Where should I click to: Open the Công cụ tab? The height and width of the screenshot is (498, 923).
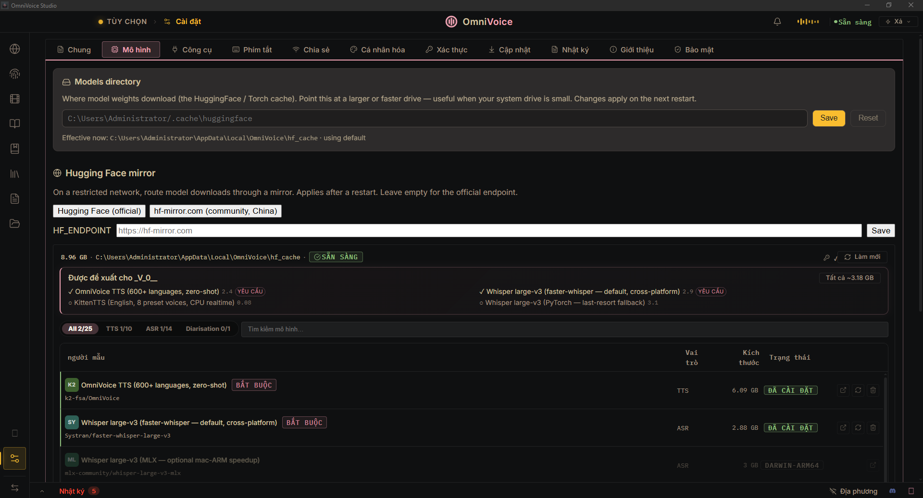point(192,50)
